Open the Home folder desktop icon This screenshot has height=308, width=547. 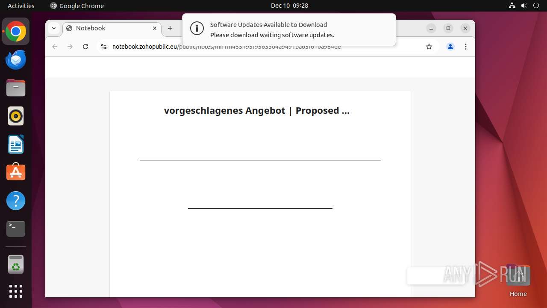pyautogui.click(x=518, y=281)
